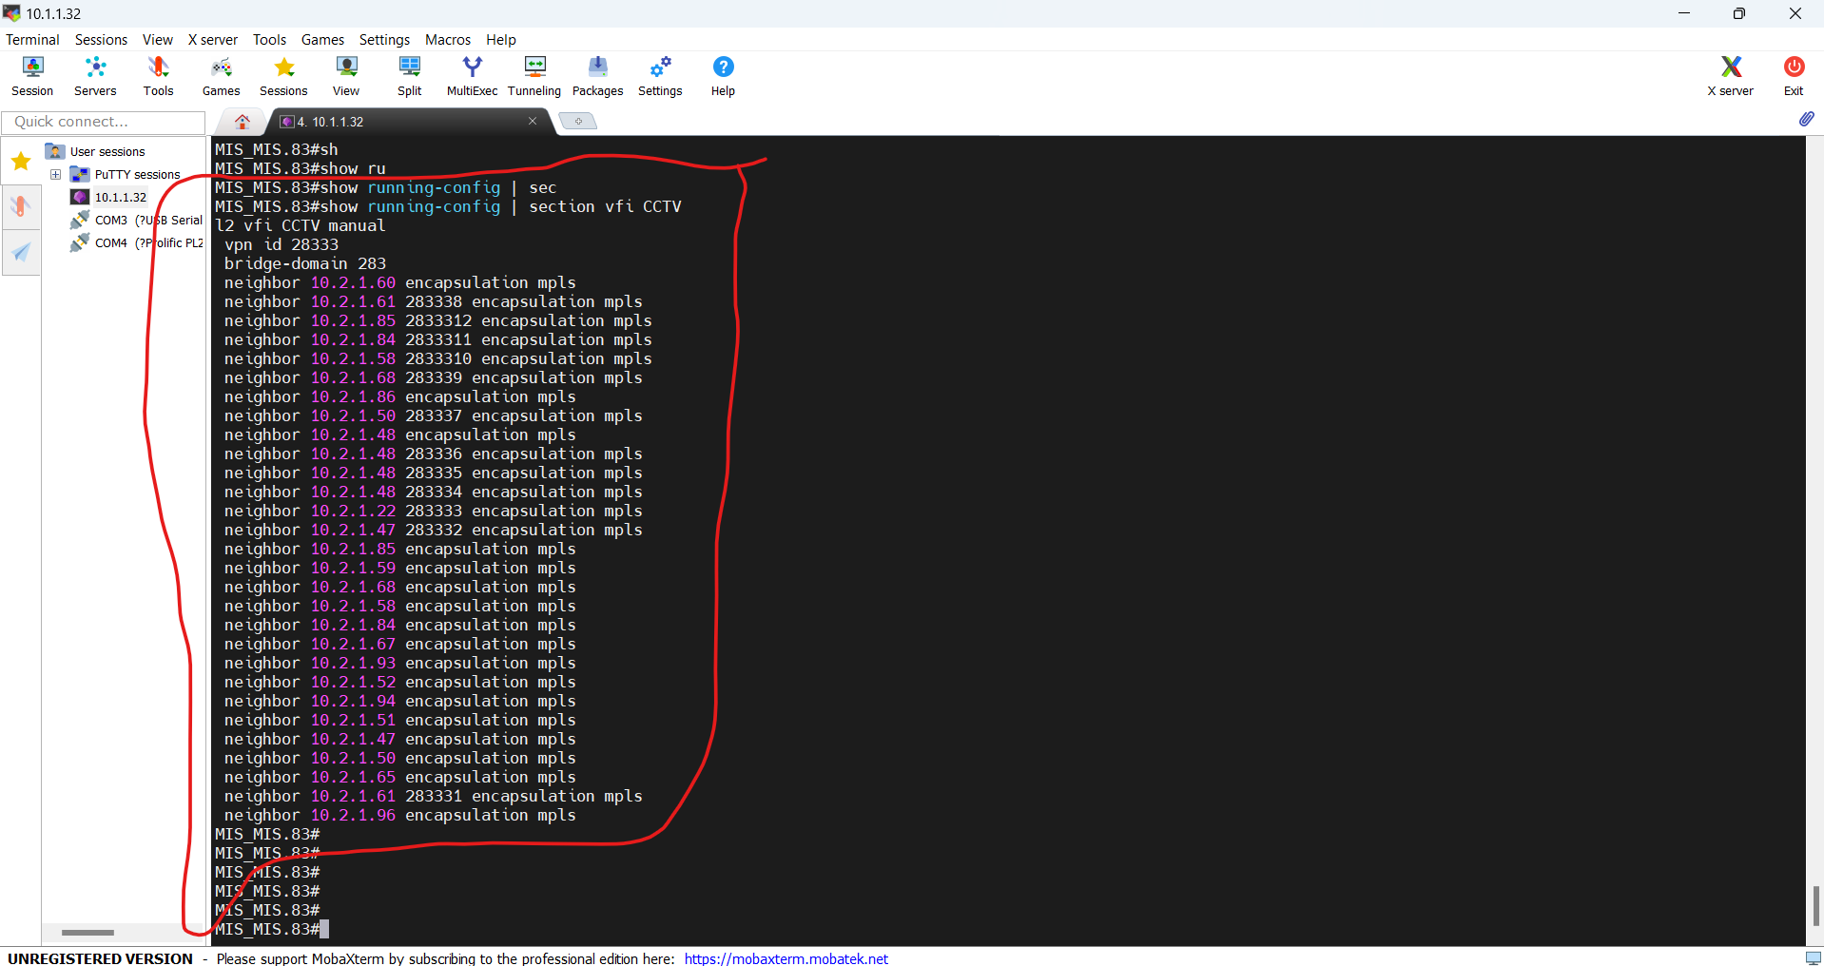Viewport: 1824px width, 966px height.
Task: Open the Tunneling configuration
Action: tap(534, 75)
